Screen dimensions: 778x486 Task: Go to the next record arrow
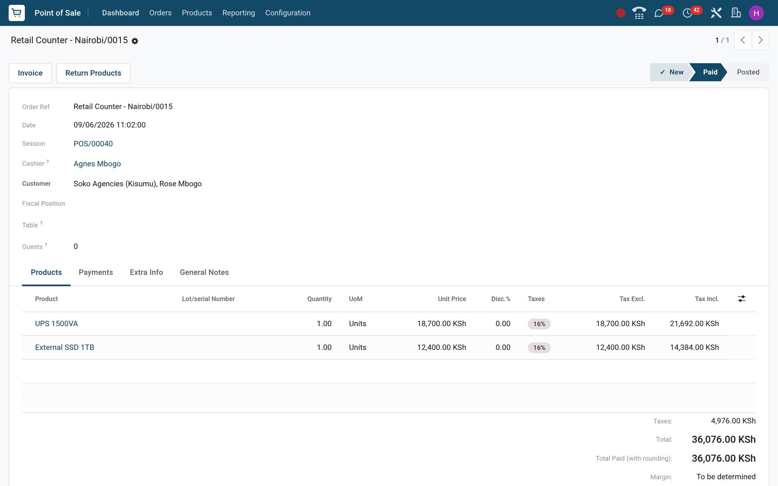[760, 40]
